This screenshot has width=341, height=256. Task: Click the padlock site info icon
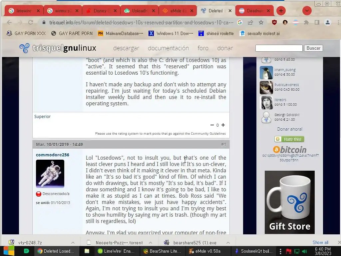44,22
